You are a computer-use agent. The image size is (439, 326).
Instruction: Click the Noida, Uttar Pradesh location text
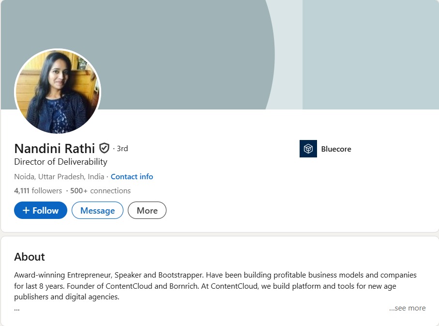(59, 177)
